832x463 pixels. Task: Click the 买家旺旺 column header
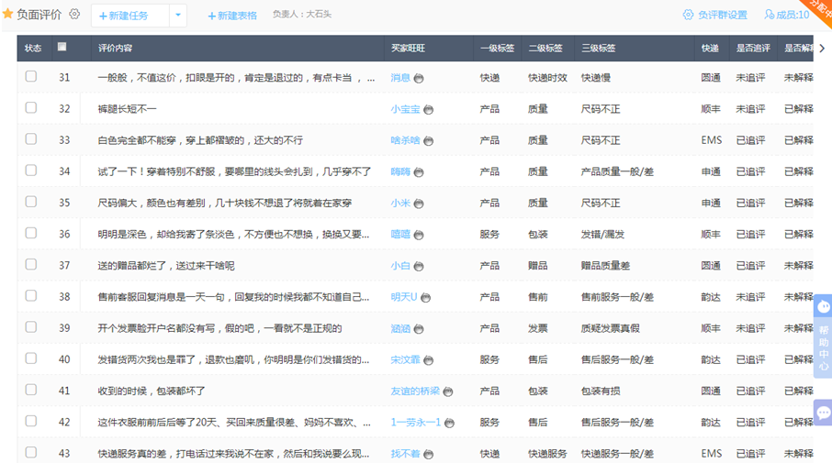(408, 49)
